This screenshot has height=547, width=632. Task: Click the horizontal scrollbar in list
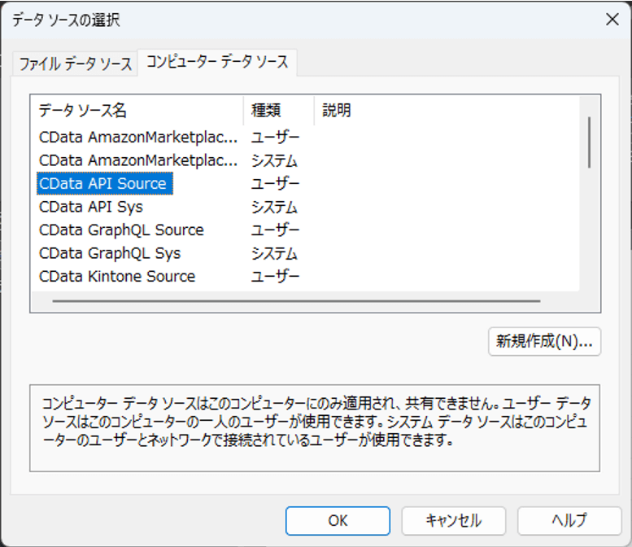click(x=297, y=301)
